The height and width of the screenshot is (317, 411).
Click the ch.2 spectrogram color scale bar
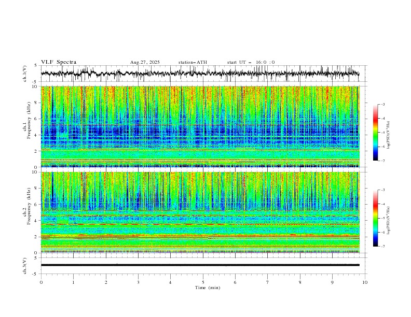coord(375,218)
